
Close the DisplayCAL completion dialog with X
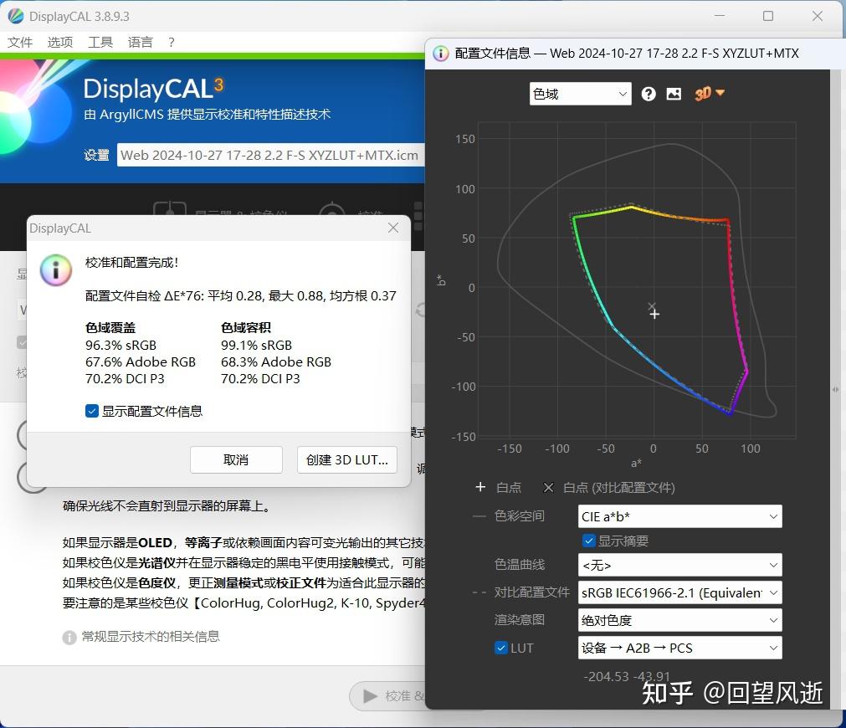click(393, 228)
